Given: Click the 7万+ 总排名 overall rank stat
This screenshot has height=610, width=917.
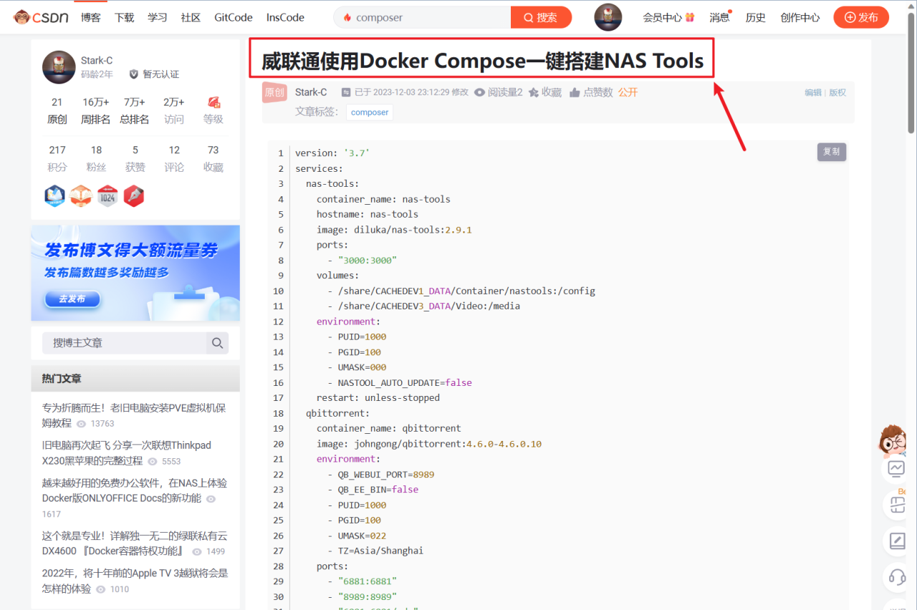Looking at the screenshot, I should tap(135, 111).
